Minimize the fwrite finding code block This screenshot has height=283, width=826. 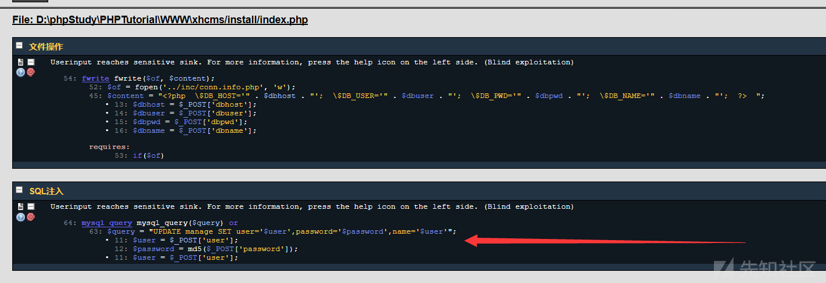pos(31,62)
